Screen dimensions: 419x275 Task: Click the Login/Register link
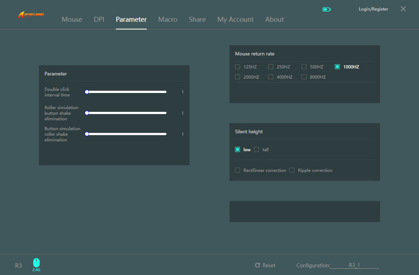(x=373, y=9)
